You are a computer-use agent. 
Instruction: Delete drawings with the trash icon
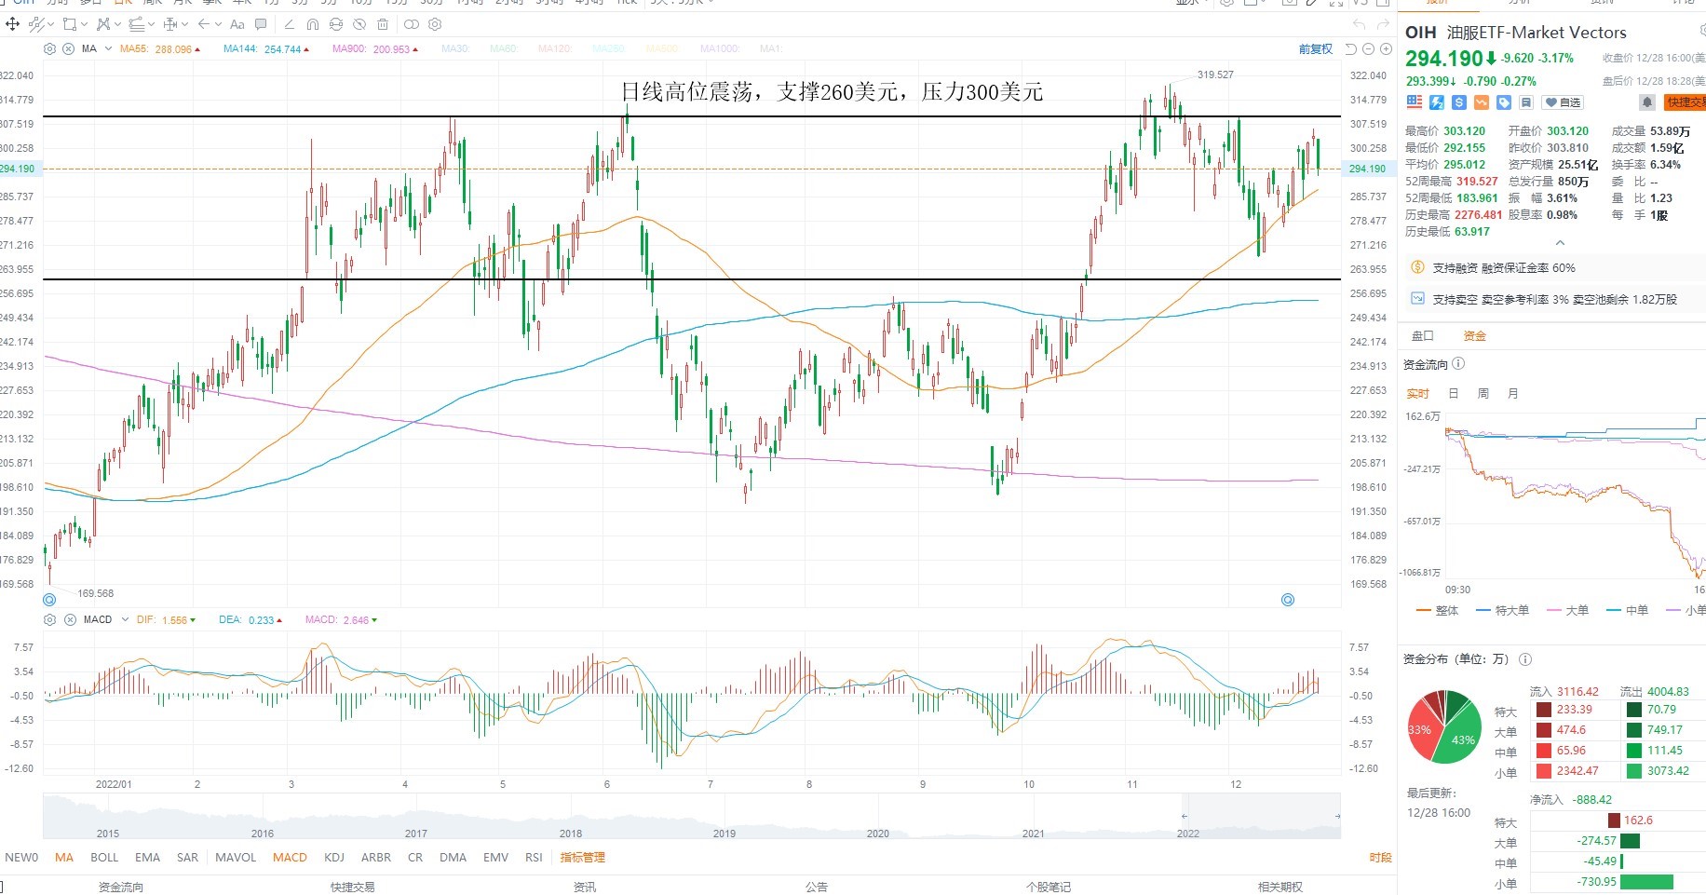pyautogui.click(x=382, y=24)
